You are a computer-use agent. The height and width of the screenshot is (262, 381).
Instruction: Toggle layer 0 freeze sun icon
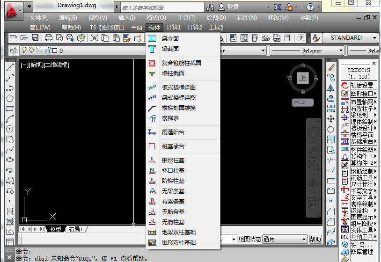31,50
